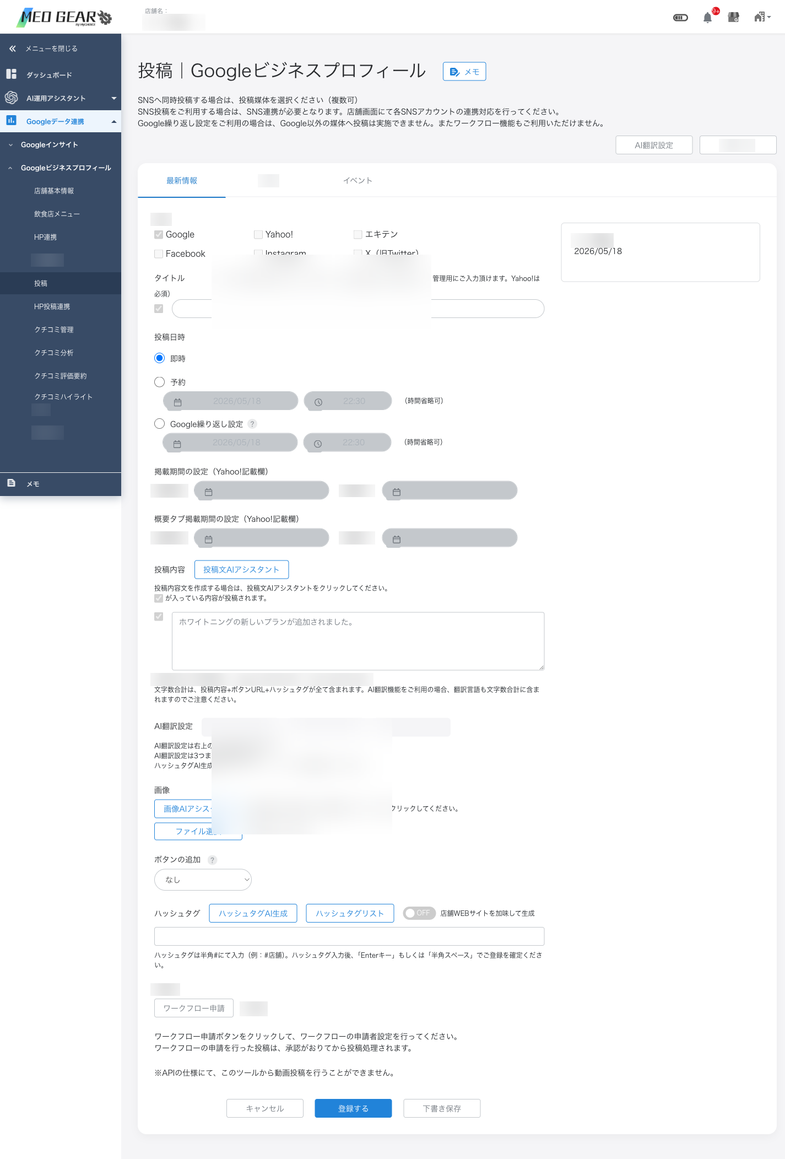Click the ハッシュタグAI生成 button
The width and height of the screenshot is (785, 1159).
tap(253, 913)
